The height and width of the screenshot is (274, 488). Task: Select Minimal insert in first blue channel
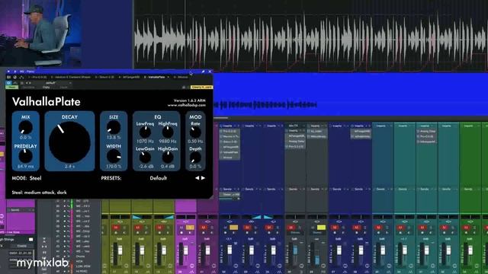pos(230,158)
